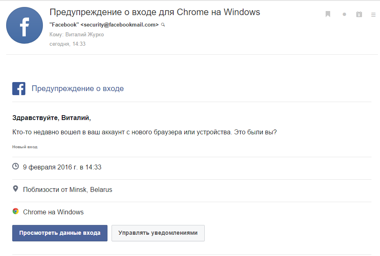Viewport: 380px width, 256px height.
Task: Click the "9 февраля 2016 г. в 14:33" text
Action: [x=62, y=167]
